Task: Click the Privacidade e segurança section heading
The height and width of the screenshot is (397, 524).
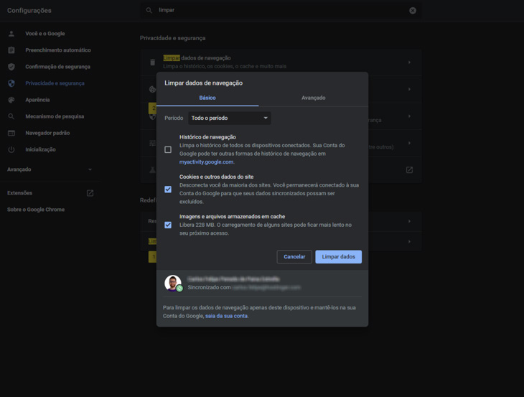Action: (173, 38)
